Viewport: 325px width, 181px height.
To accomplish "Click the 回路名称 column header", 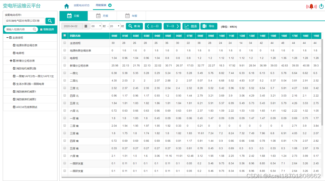I will pos(89,36).
